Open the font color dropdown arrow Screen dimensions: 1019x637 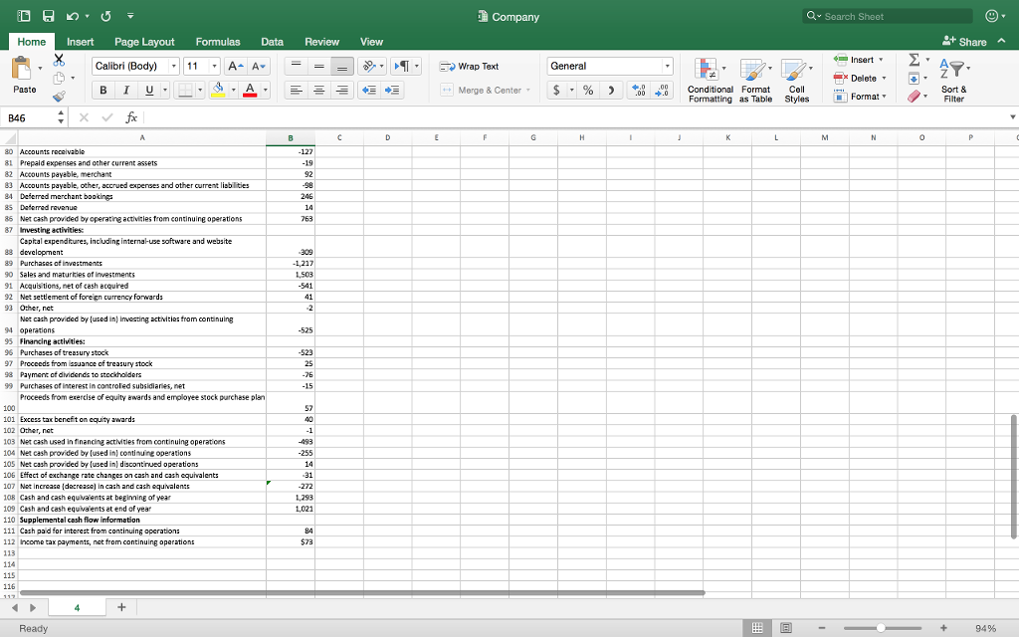coord(265,90)
